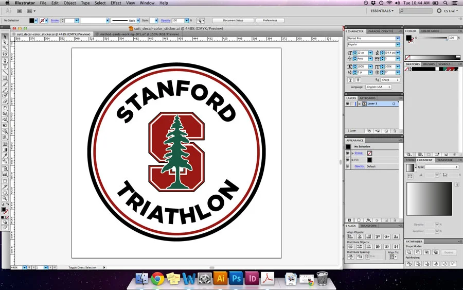Select the Pen tool
463x290 pixels.
coord(5,61)
